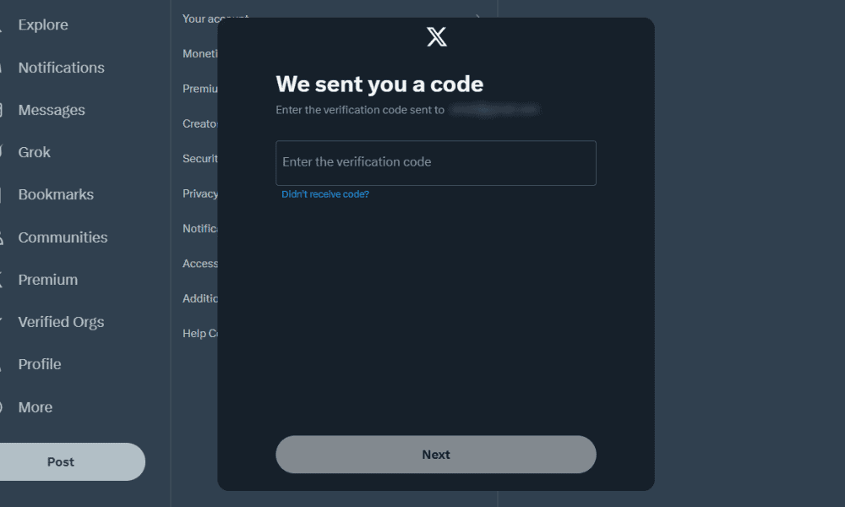845x507 pixels.
Task: Open Explore in the left sidebar
Action: tap(43, 25)
